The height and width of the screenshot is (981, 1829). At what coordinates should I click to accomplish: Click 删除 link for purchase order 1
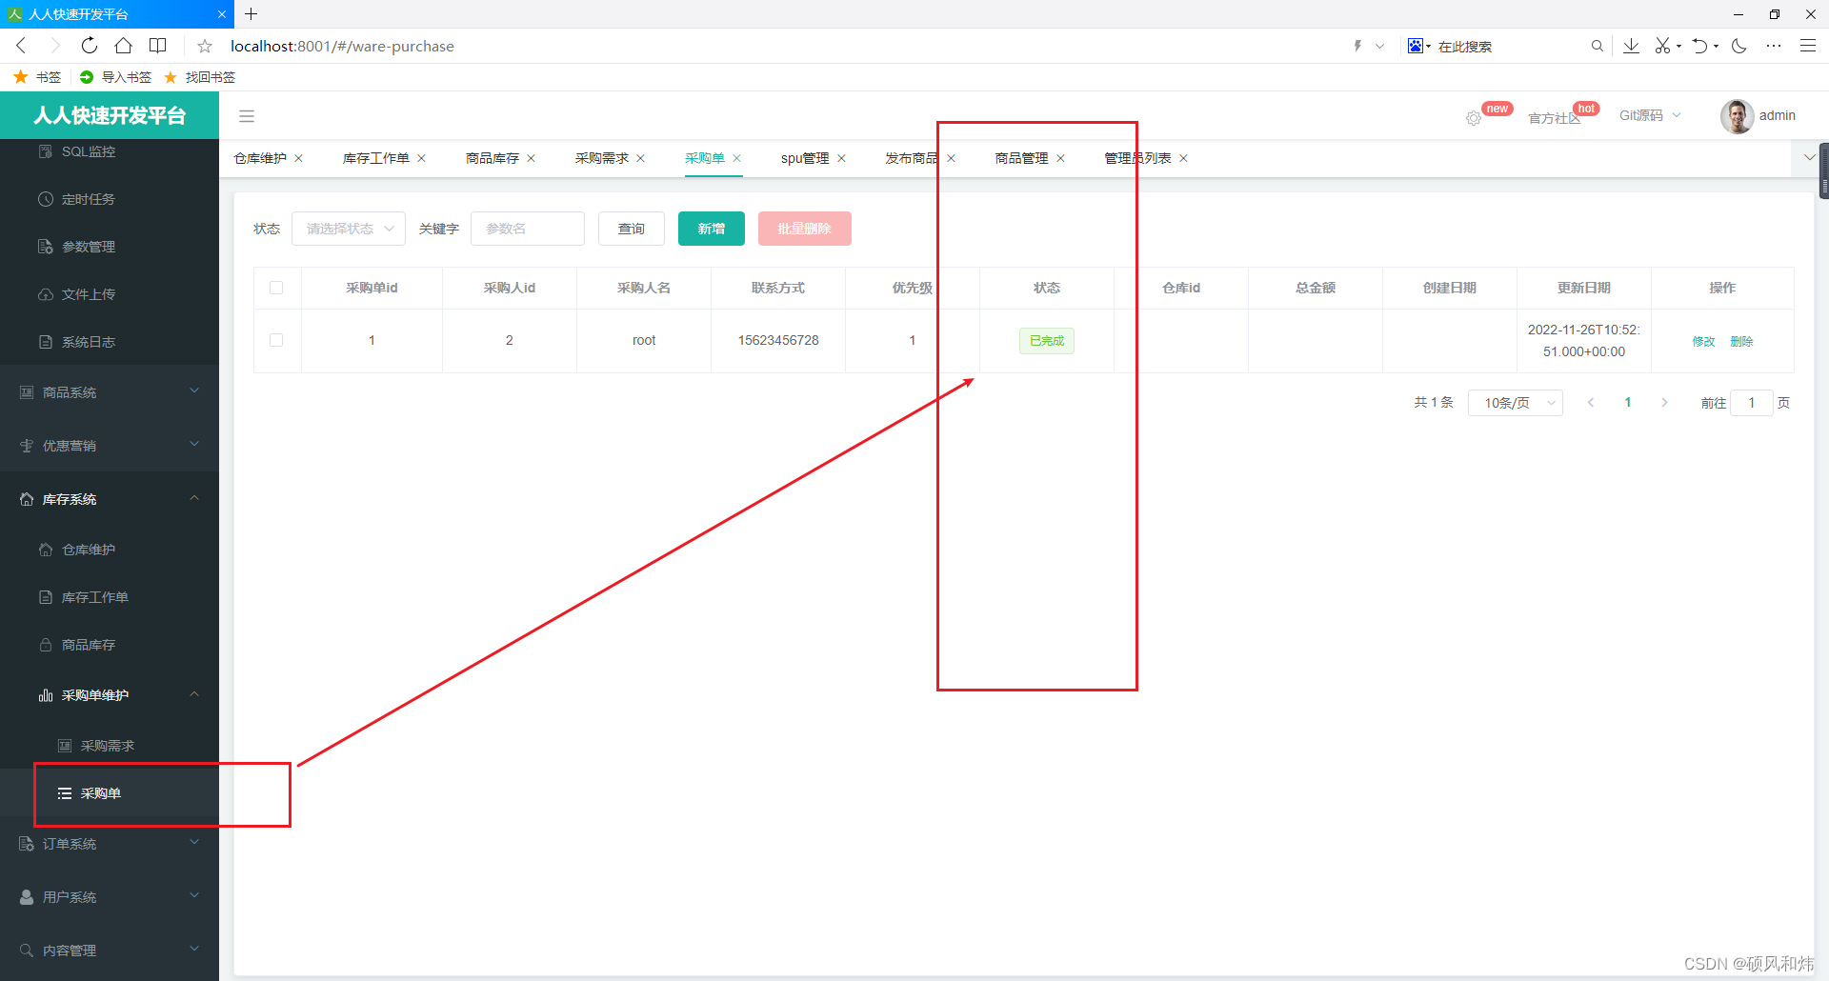click(x=1741, y=341)
